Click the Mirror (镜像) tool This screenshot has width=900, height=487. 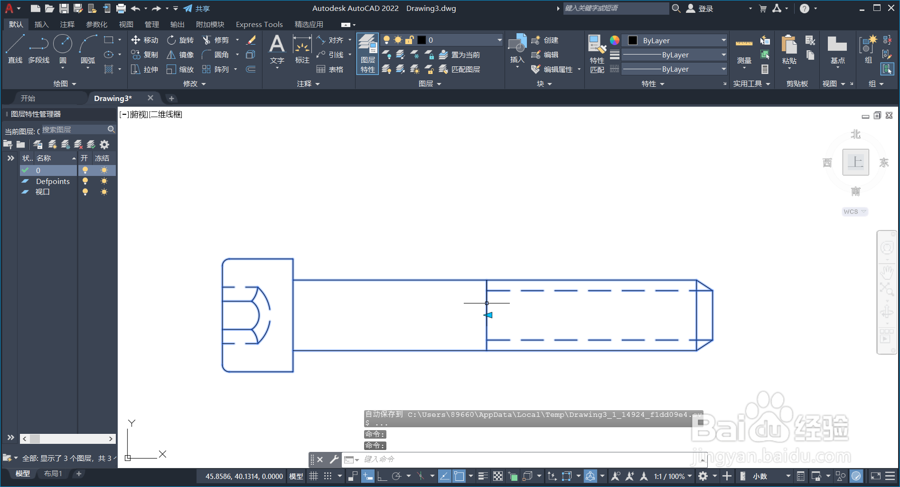tap(180, 55)
